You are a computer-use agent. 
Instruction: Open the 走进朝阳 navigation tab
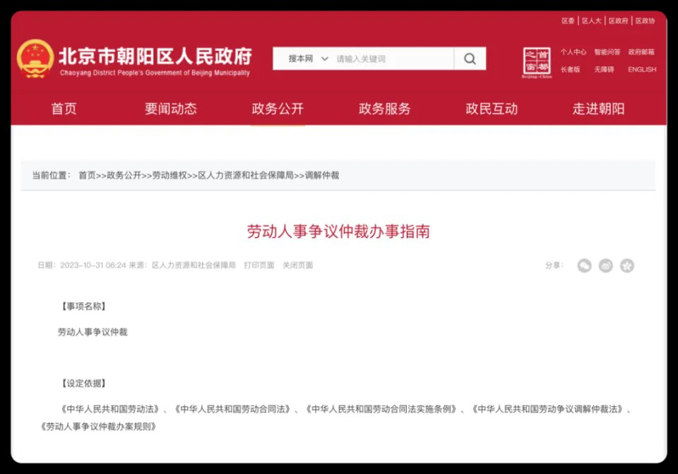(x=598, y=109)
